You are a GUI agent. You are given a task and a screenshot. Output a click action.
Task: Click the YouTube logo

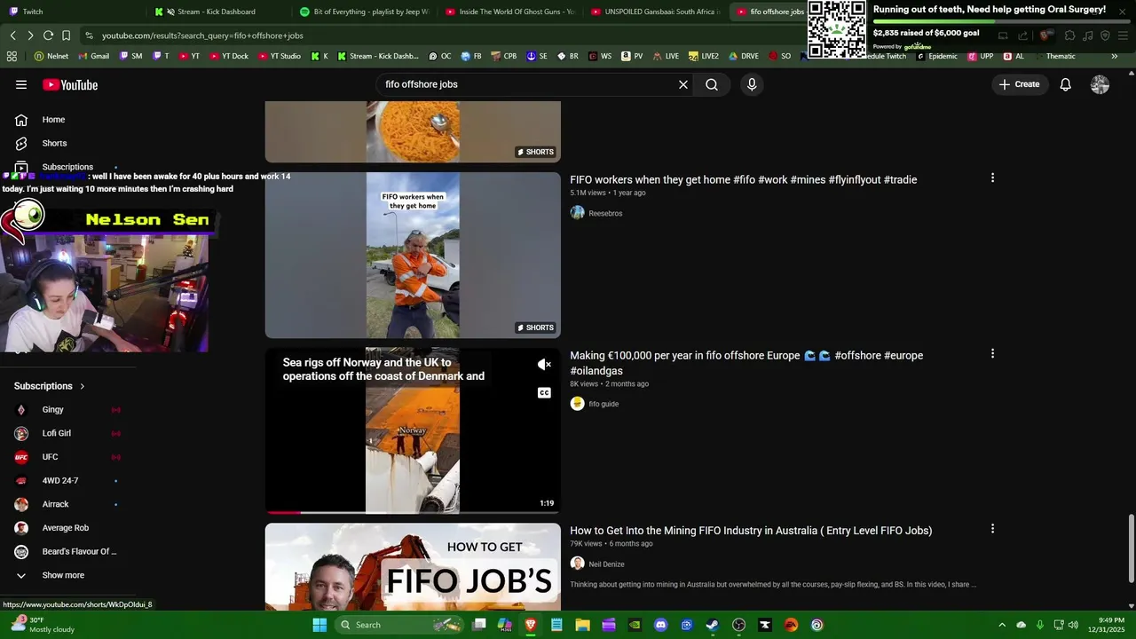point(70,84)
